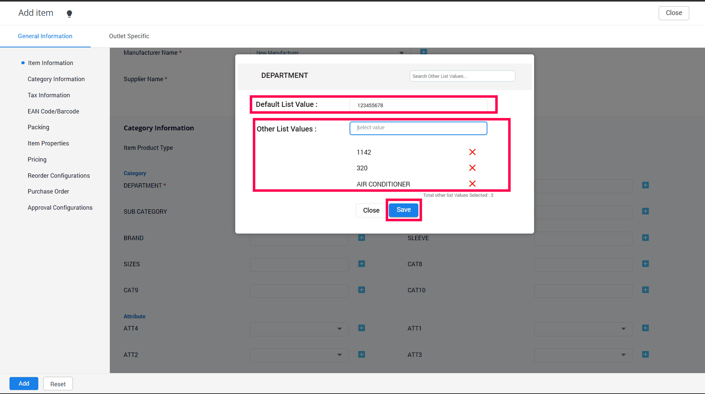Open the ATT2 dropdown

pyautogui.click(x=299, y=355)
